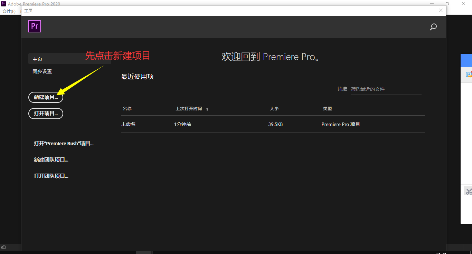Viewport: 472px width, 254px height.
Task: Sort by the 类型 column header
Action: (x=328, y=109)
